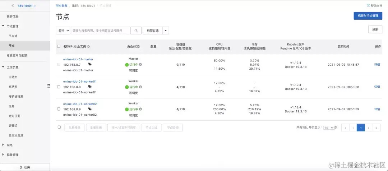Open the 帮助文档 help link
Screen dimensions: 388x171
(x=377, y=5)
